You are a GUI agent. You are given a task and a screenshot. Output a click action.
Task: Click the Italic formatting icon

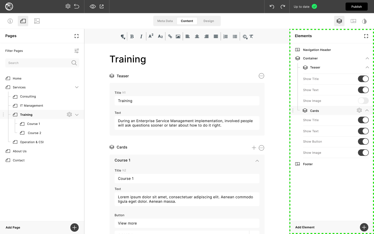[141, 36]
